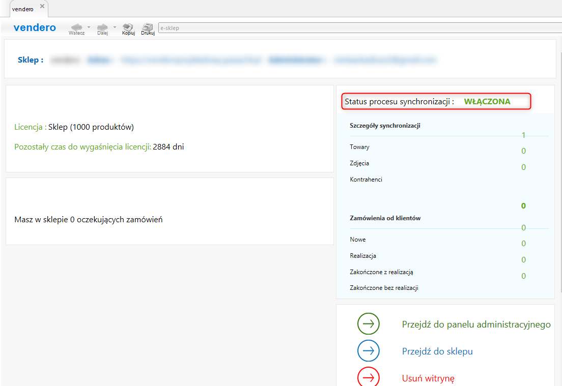
Task: Click the Zdjęcia row label
Action: 359,163
